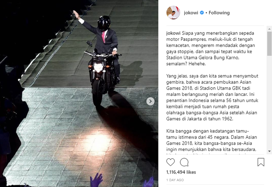
Task: Open jokowi's profile picture
Action: pyautogui.click(x=173, y=12)
